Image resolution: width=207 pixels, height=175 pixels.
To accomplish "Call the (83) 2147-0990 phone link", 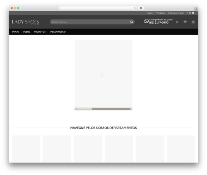I will [x=159, y=23].
